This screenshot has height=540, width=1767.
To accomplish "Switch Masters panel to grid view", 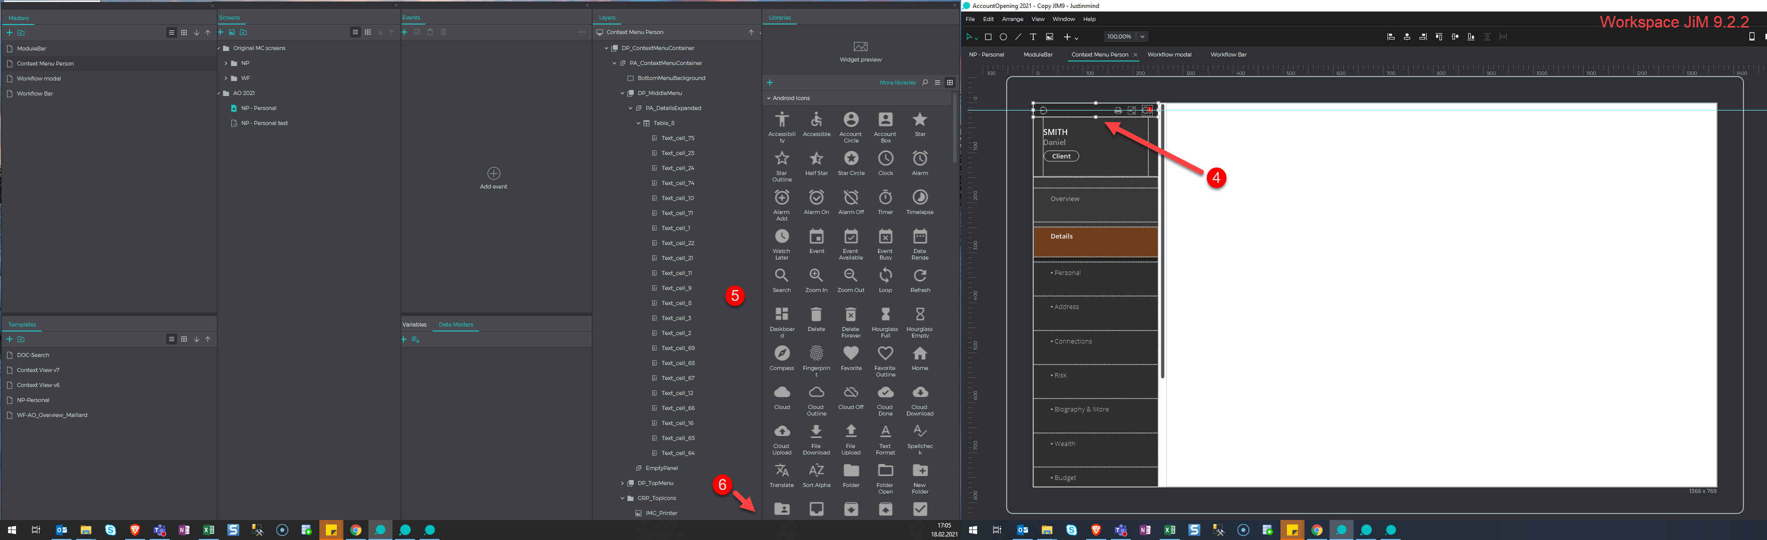I will (x=184, y=33).
